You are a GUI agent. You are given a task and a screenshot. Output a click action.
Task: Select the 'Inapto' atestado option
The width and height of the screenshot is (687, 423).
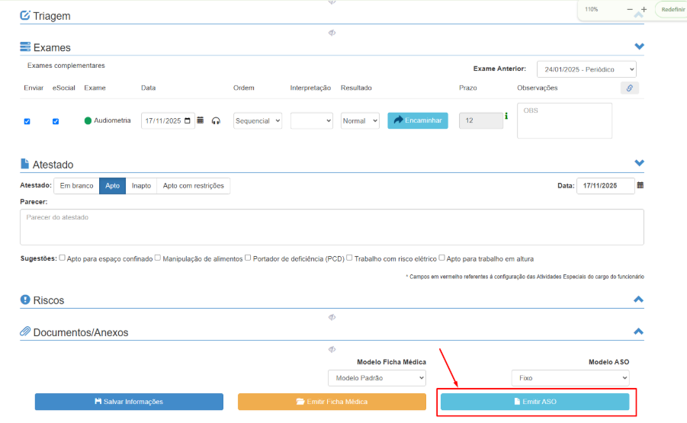(x=141, y=186)
